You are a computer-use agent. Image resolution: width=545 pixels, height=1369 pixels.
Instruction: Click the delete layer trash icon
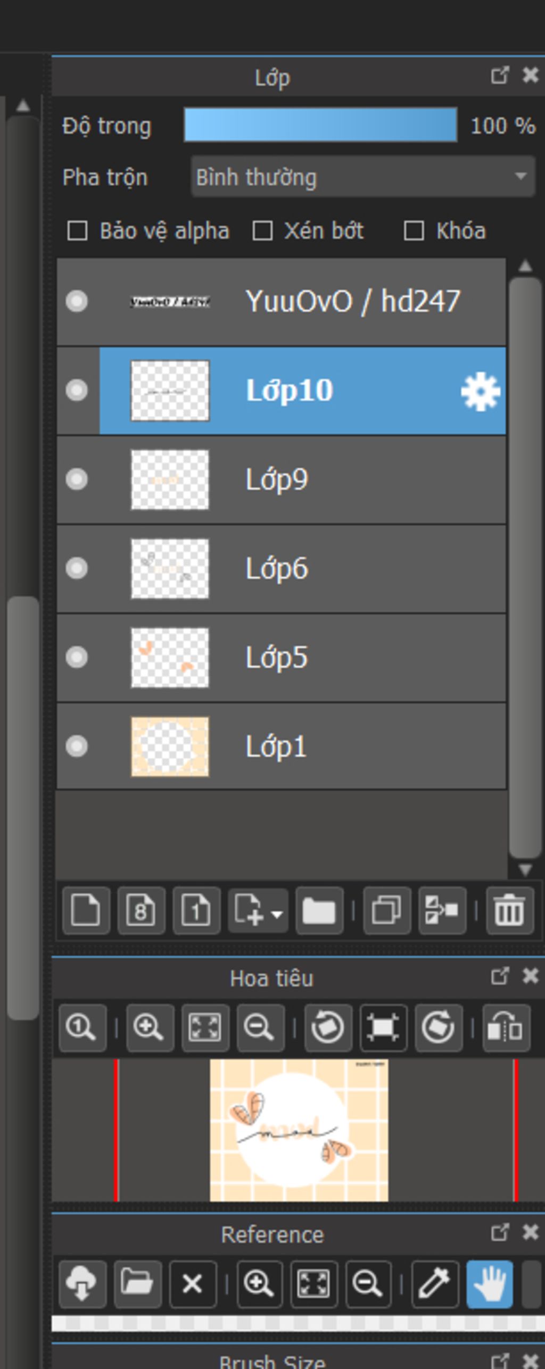[509, 910]
